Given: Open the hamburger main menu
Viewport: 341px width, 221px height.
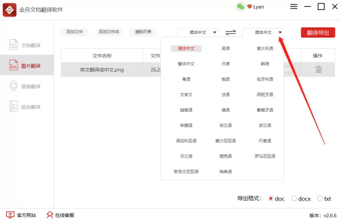Looking at the screenshot, I should [294, 6].
